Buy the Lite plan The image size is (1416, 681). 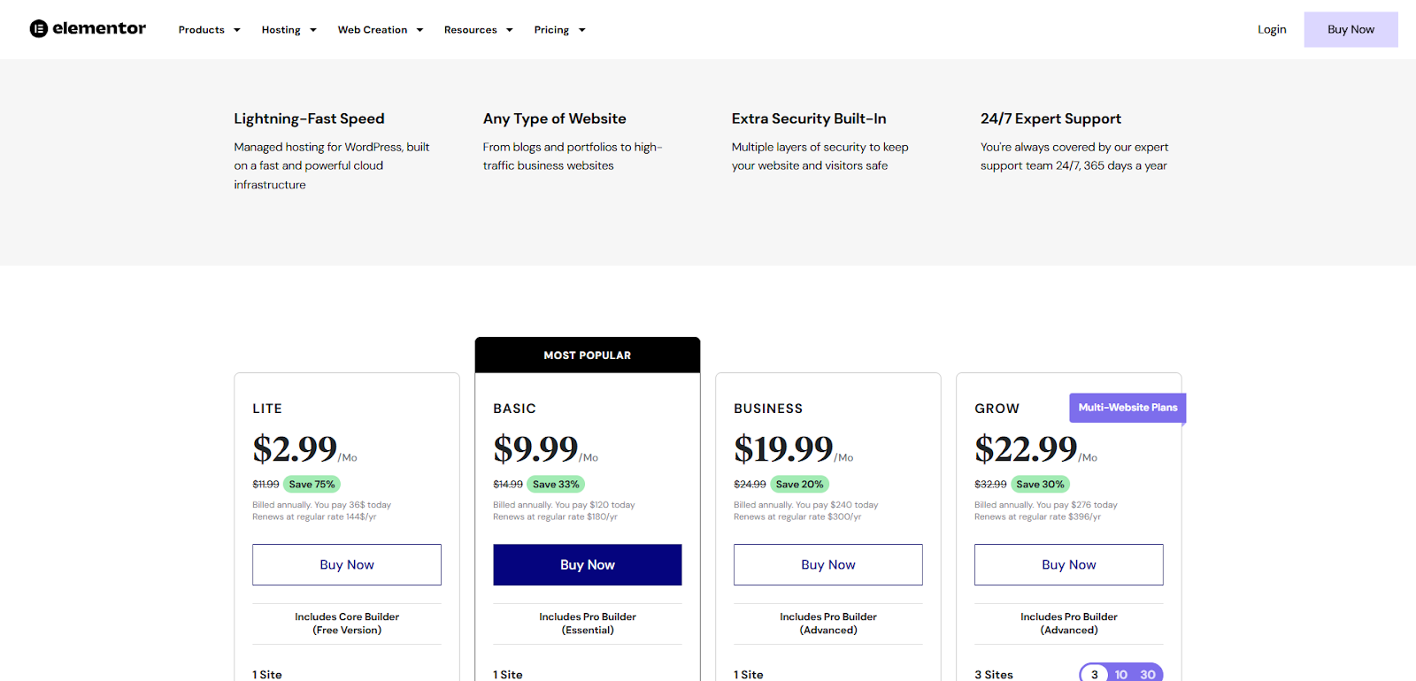click(x=347, y=564)
